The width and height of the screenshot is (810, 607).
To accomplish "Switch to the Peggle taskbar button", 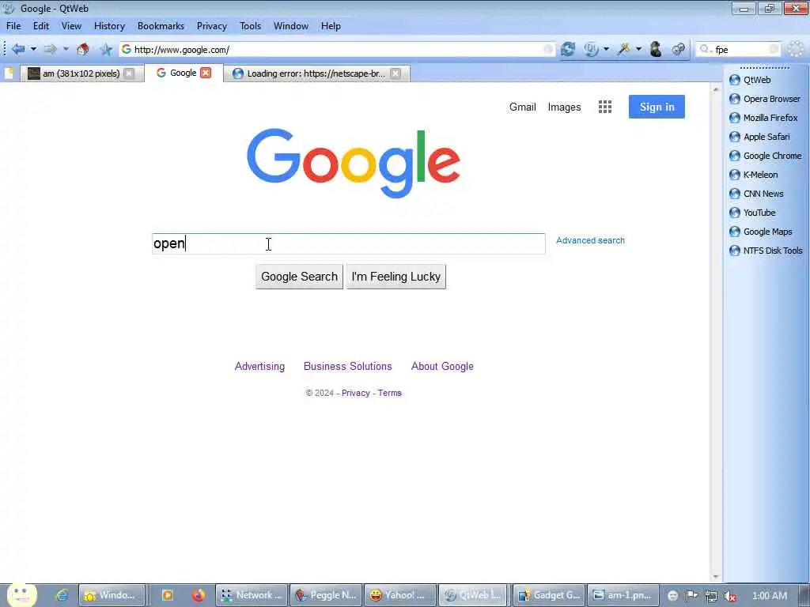I will click(x=326, y=595).
